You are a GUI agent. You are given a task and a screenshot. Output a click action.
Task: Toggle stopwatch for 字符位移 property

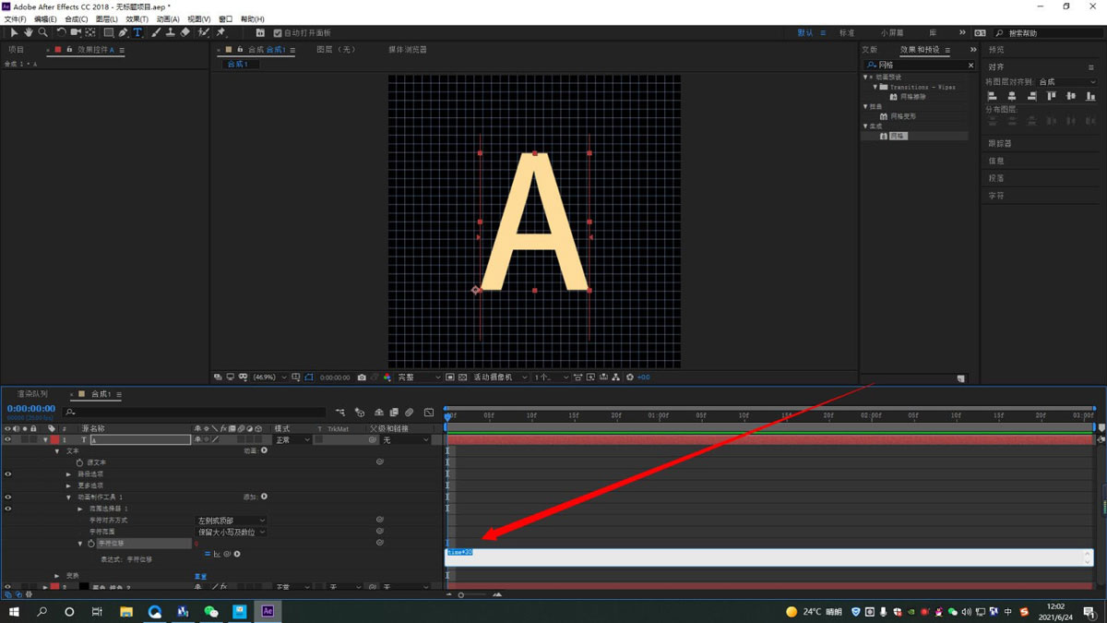click(x=90, y=544)
